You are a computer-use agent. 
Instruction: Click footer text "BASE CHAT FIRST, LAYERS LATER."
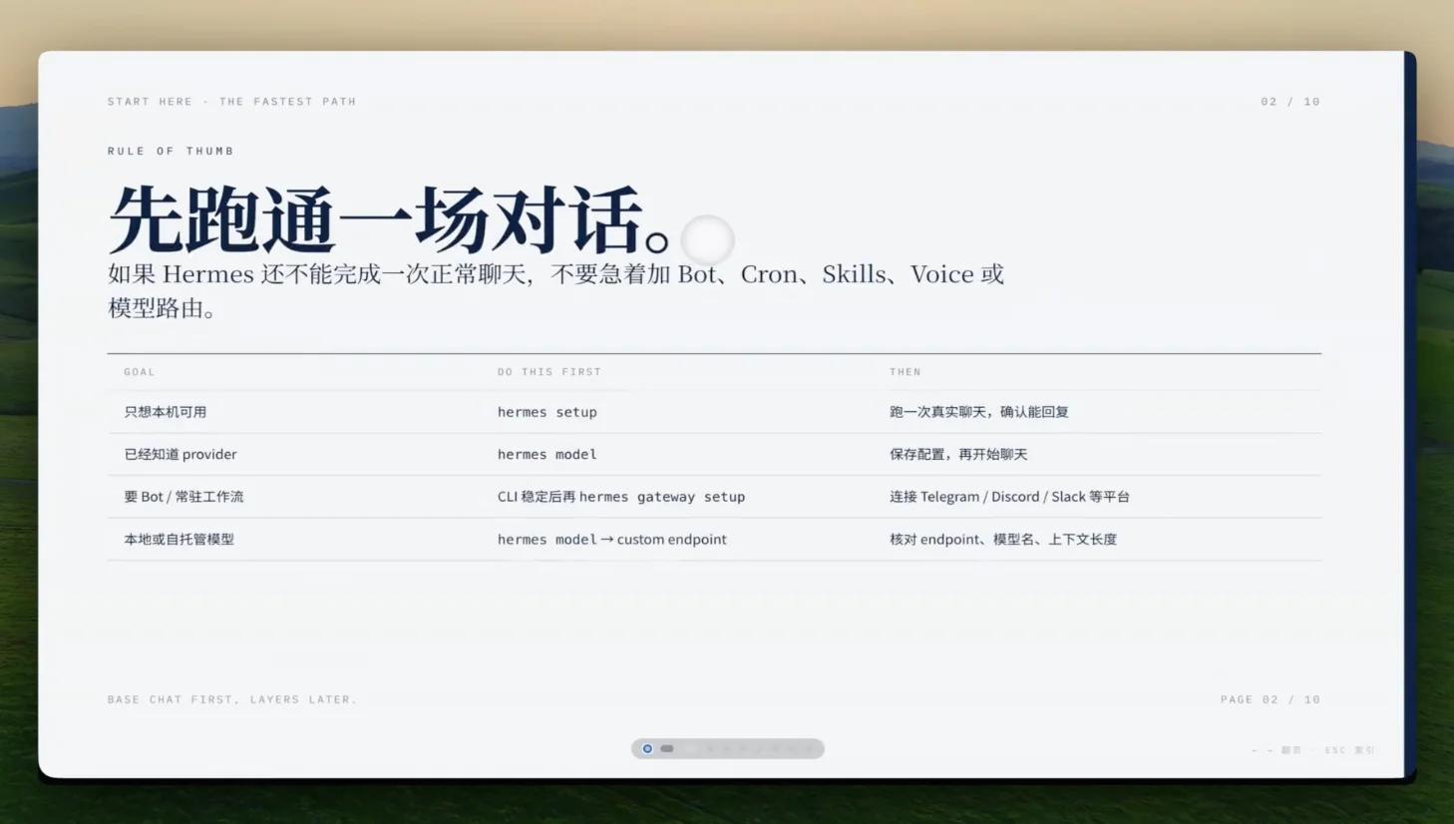[x=232, y=699]
